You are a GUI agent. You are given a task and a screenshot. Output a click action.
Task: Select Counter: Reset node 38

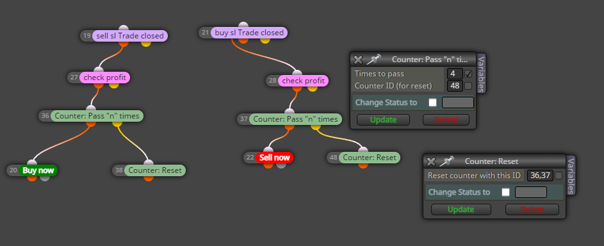(x=155, y=170)
